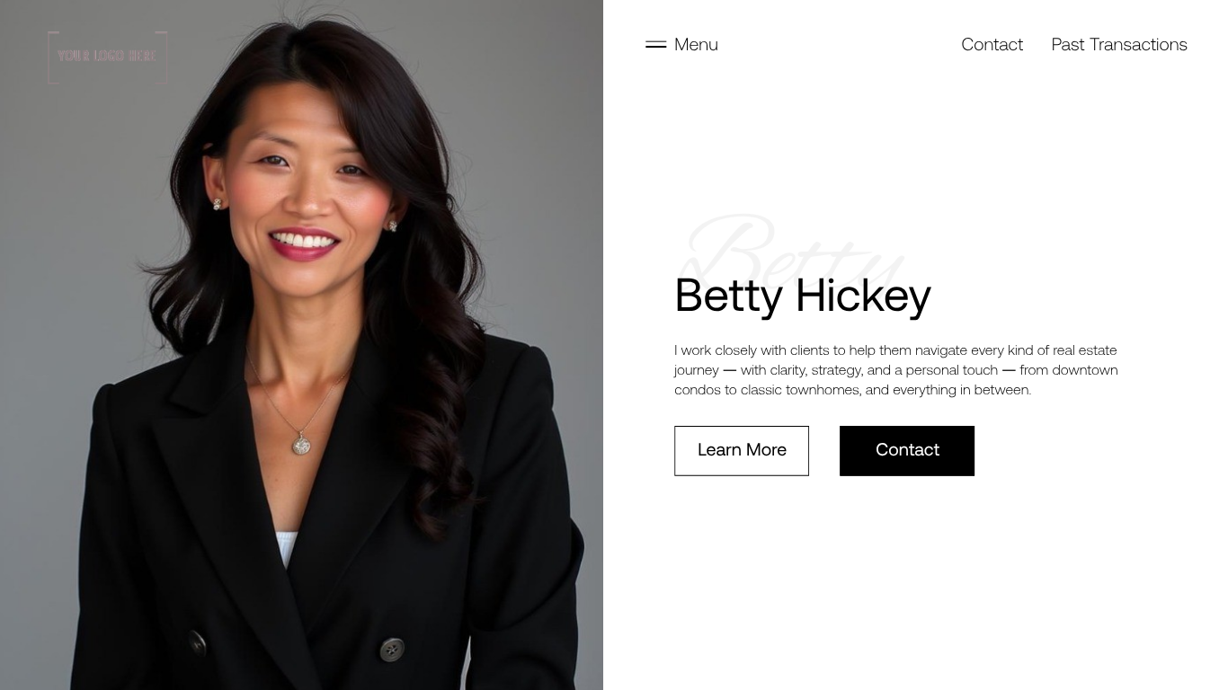
Task: Click the larger blazer button near bottom
Action: point(391,649)
